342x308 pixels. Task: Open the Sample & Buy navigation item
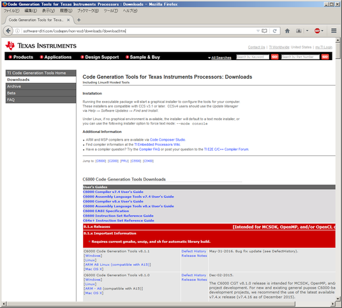(x=143, y=57)
